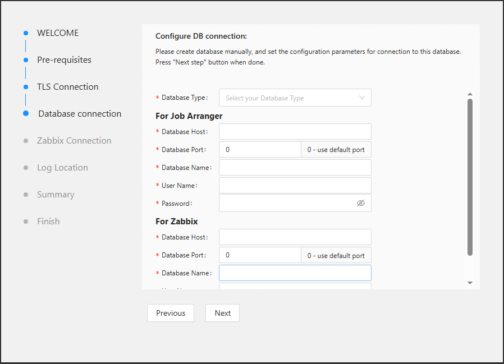The width and height of the screenshot is (504, 364).
Task: Go to the TLS Connection step
Action: pos(68,87)
